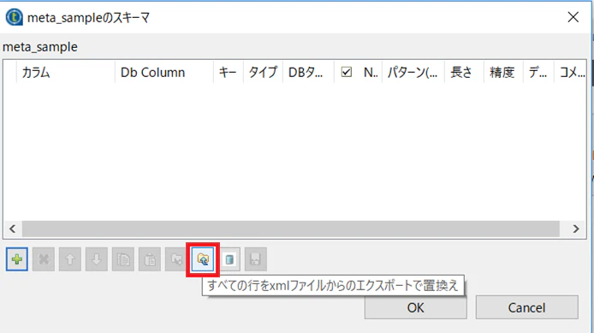This screenshot has width=594, height=333.
Task: Click the Talend logo in title bar
Action: [14, 17]
